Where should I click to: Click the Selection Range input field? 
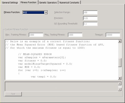point(90,13)
